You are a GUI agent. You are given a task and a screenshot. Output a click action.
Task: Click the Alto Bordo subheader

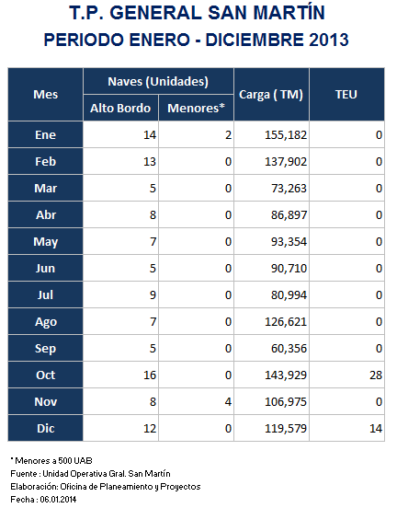120,108
